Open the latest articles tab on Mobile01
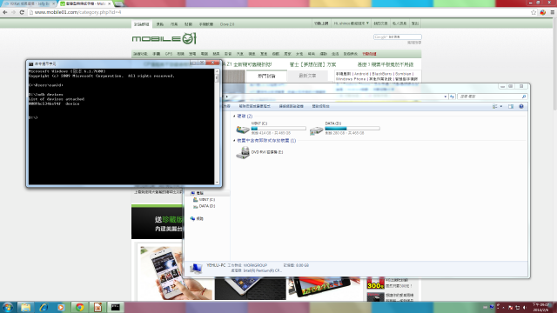557x313 pixels. point(307,76)
